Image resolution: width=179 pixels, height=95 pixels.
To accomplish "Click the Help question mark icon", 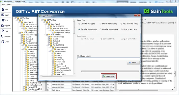I will coord(3,31).
